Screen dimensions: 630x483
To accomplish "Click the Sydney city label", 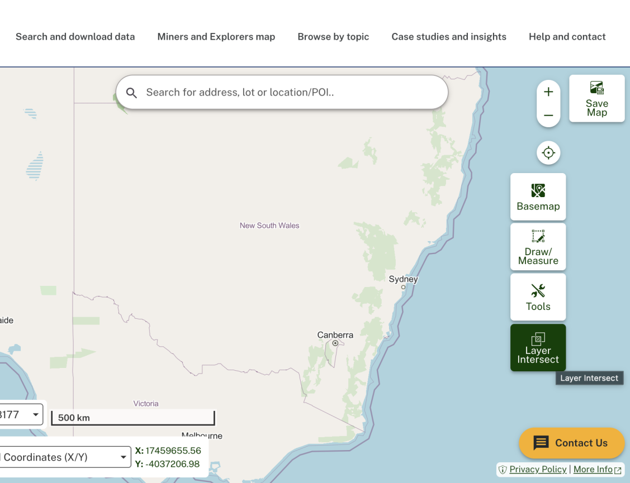I will point(403,279).
